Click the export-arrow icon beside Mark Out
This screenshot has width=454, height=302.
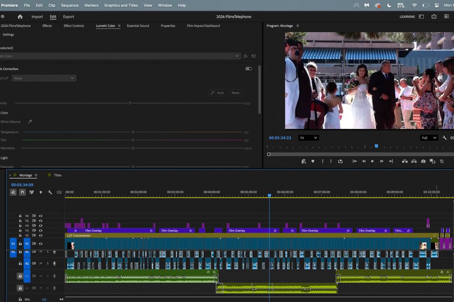(x=340, y=161)
